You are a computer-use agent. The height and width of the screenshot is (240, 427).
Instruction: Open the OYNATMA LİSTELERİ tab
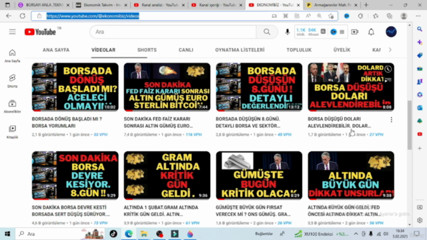pos(240,50)
